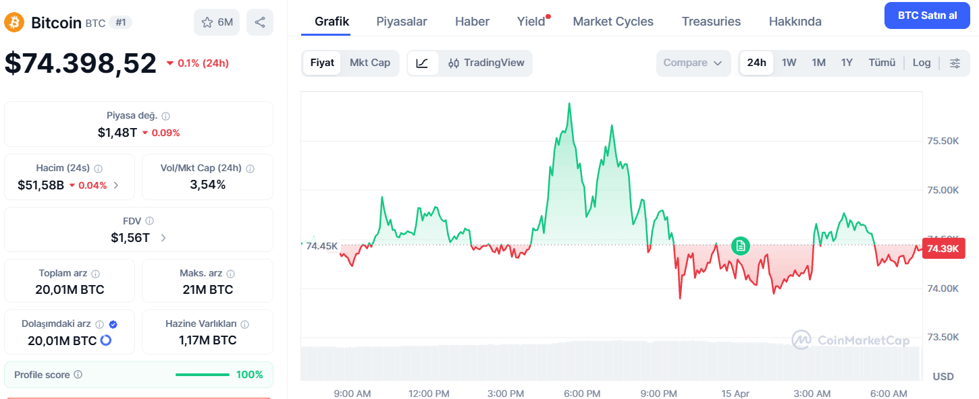Open the Yield tab
979x399 pixels.
[531, 22]
